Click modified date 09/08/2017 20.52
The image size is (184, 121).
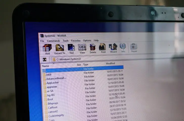[118, 102]
